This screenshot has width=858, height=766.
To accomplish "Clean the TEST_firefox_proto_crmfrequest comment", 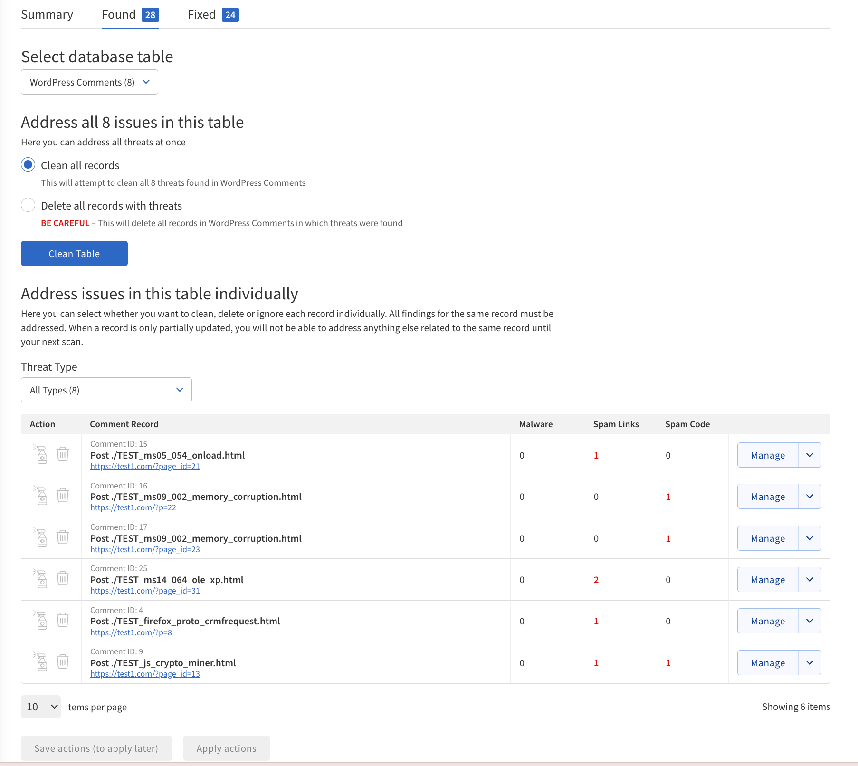I will (x=42, y=621).
